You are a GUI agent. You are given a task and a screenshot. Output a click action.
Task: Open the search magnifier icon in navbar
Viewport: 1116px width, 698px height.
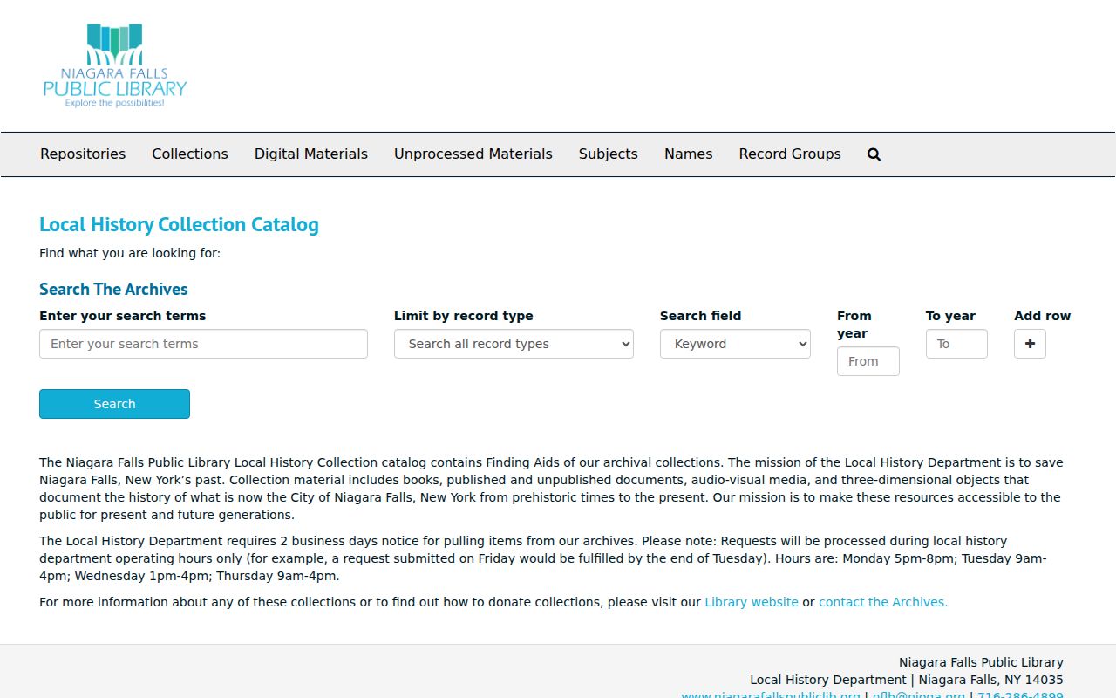pos(874,154)
